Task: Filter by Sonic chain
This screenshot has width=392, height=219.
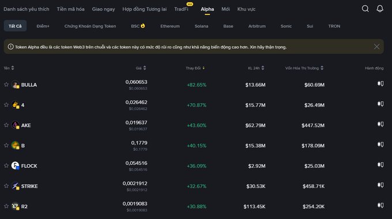Action: coord(286,26)
